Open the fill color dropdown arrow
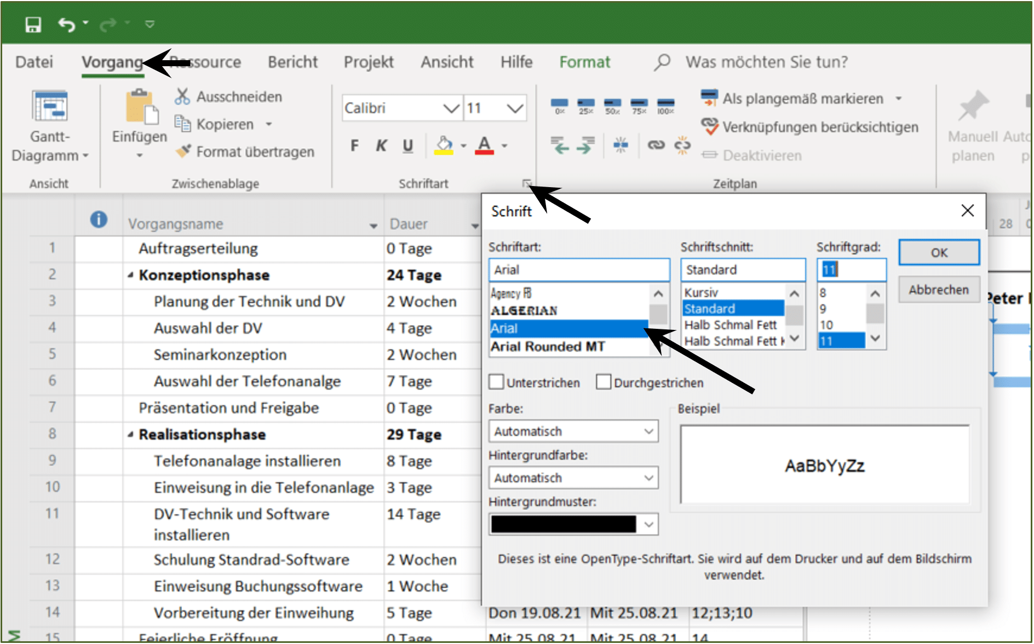The image size is (1034, 644). [463, 146]
